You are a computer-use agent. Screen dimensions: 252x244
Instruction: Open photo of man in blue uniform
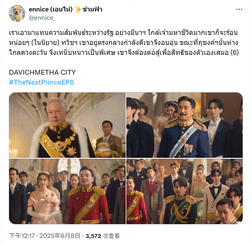click(185, 125)
